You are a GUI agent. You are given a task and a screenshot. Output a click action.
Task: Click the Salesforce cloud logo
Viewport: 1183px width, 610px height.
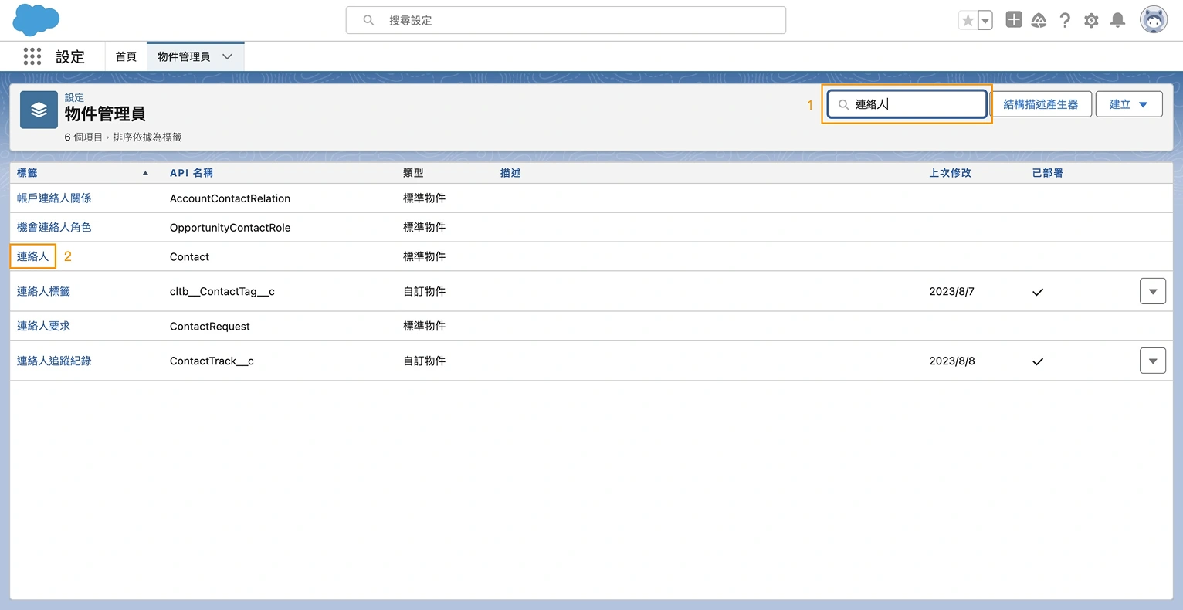[x=35, y=19]
